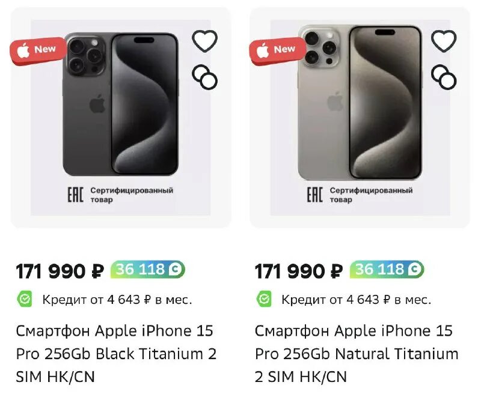Add Natural Titanium iPhone to favorites (heart)
Viewport: 481px width, 397px height.
pyautogui.click(x=444, y=41)
